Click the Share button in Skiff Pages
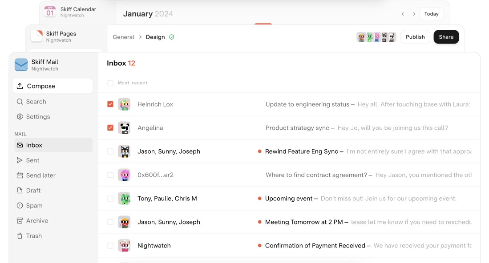The image size is (489, 263). [446, 37]
